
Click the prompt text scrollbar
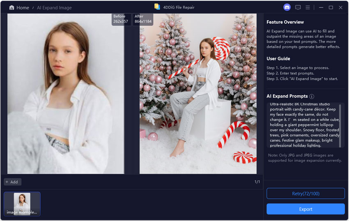340,125
